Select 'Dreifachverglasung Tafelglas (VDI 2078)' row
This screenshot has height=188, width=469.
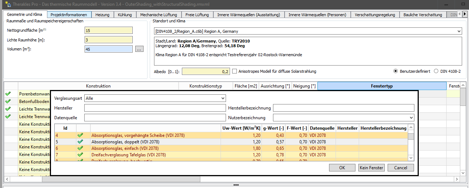pyautogui.click(x=231, y=155)
